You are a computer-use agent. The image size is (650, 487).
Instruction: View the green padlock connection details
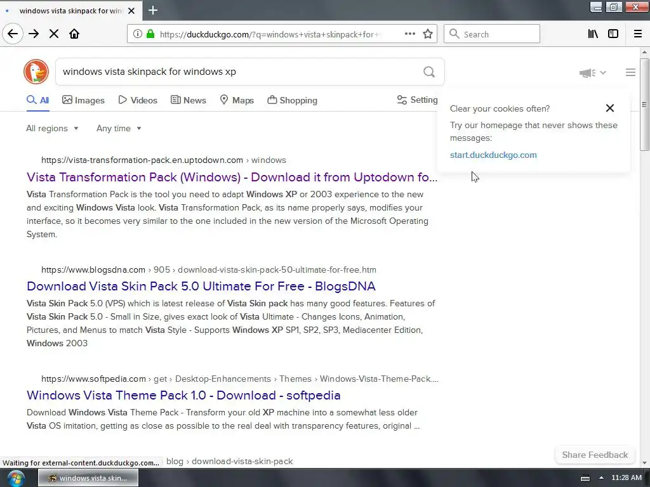[x=150, y=34]
